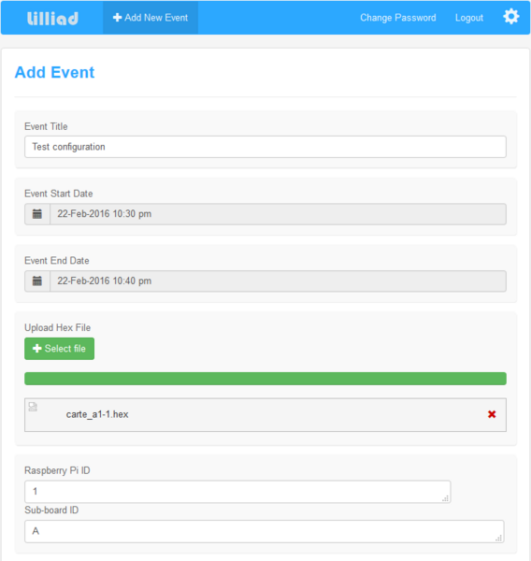Click the plus icon on Add New Event

pyautogui.click(x=118, y=18)
